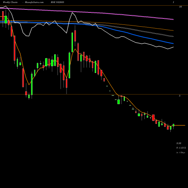Click the 'V: 1.15 X' volume text
Image resolution: width=188 pixels, height=188 pixels.
pos(181,148)
